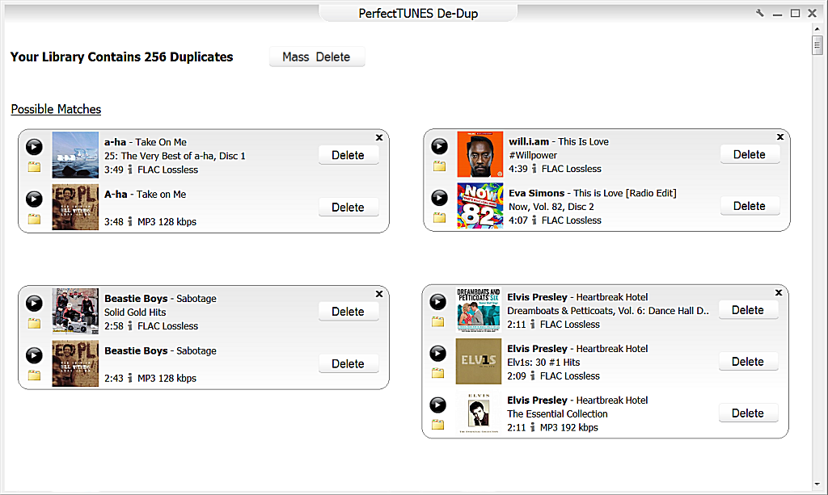Open folder for Eva Simons This is Love
The image size is (828, 495).
[439, 217]
